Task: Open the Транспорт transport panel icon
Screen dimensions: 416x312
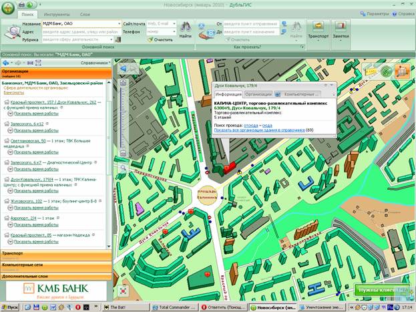Action: coord(319,29)
